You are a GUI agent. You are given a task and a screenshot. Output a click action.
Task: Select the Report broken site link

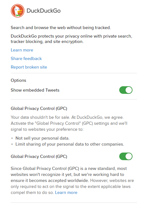tap(29, 67)
